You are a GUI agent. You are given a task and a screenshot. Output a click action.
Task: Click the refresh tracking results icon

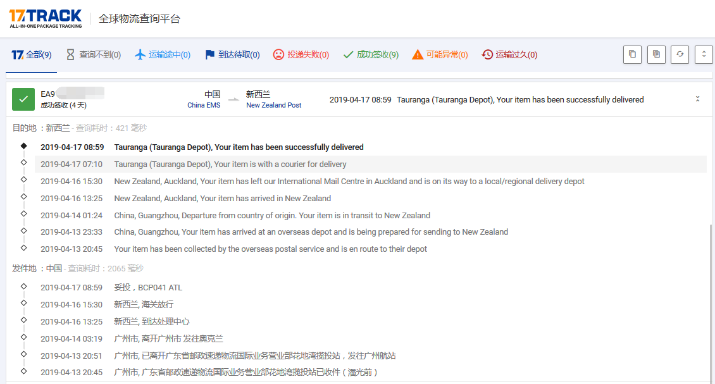pyautogui.click(x=680, y=54)
